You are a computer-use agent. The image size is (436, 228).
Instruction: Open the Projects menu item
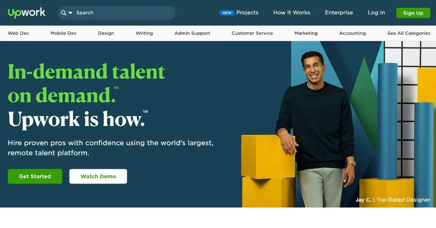click(x=247, y=13)
